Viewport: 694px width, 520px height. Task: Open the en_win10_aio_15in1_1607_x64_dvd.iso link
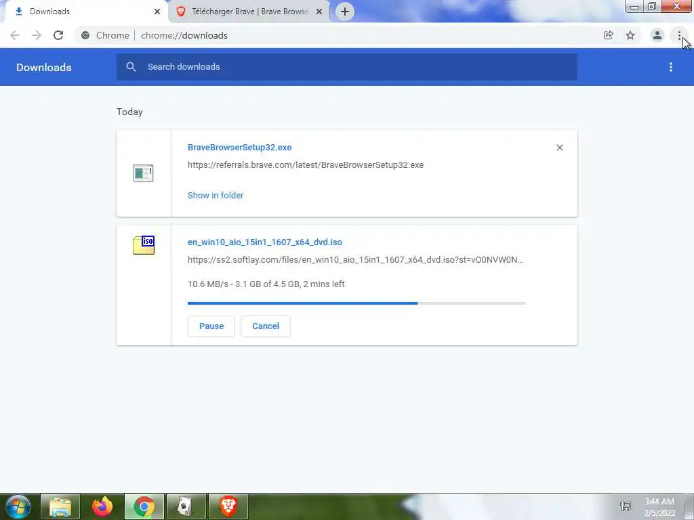point(265,242)
